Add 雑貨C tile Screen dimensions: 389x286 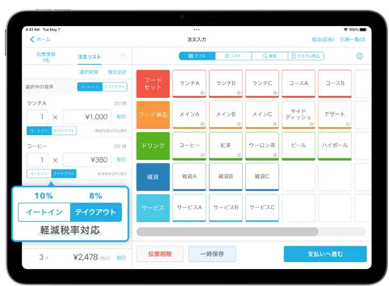[x=262, y=177]
